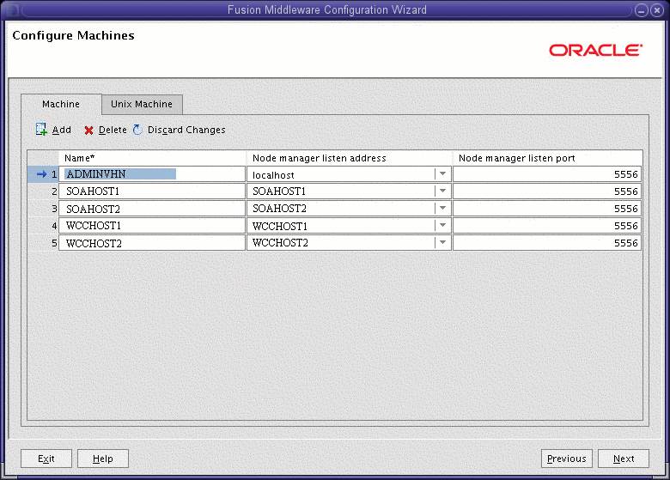Click the Exit button
This screenshot has width=670, height=480.
click(46, 459)
